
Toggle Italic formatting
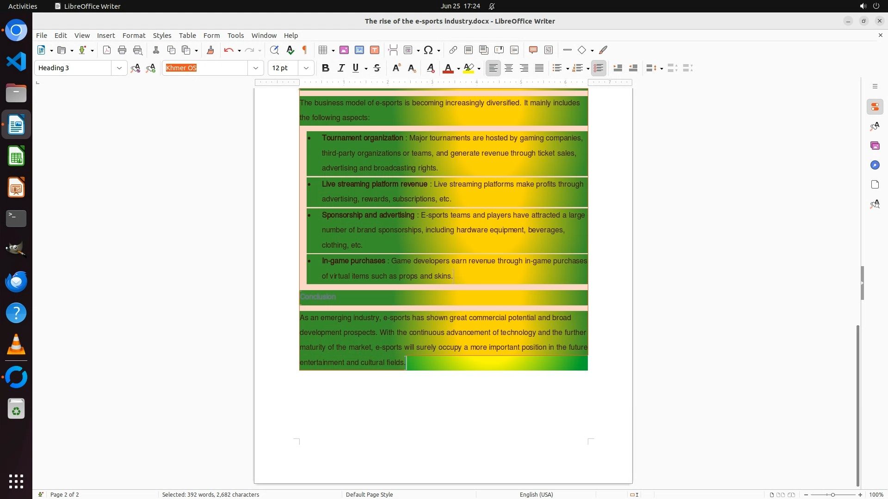point(341,68)
